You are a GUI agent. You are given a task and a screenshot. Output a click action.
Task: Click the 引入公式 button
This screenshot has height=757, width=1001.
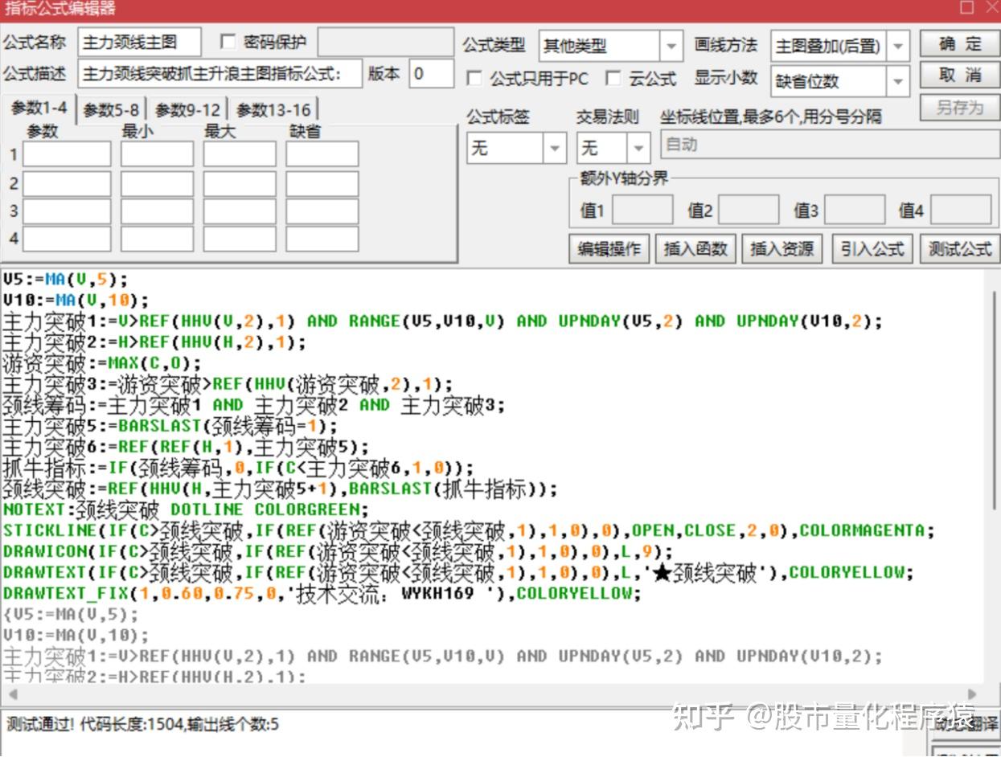click(x=872, y=249)
